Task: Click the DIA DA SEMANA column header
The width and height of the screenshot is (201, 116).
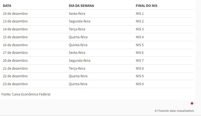Action: pyautogui.click(x=81, y=6)
